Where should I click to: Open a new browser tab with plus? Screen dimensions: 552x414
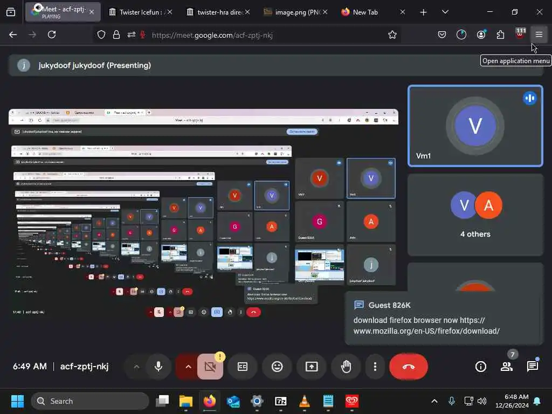424,12
